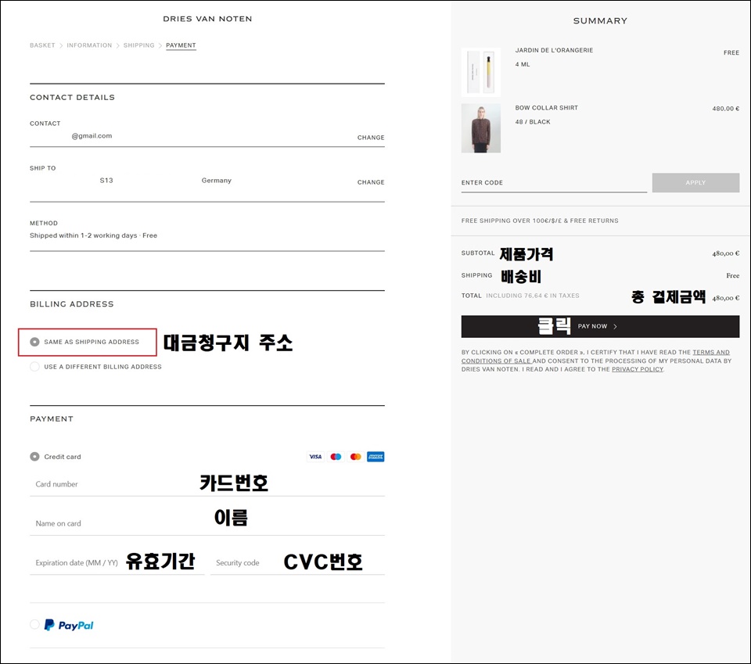The width and height of the screenshot is (751, 664).
Task: Click the arrow on Pay Now button
Action: (x=616, y=326)
